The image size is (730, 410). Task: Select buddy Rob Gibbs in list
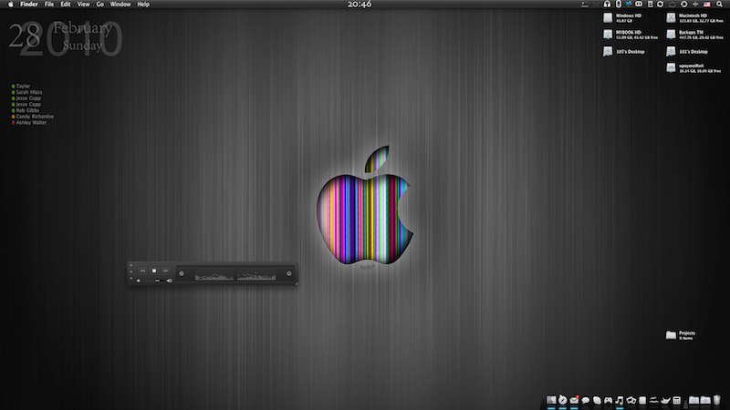[x=26, y=110]
